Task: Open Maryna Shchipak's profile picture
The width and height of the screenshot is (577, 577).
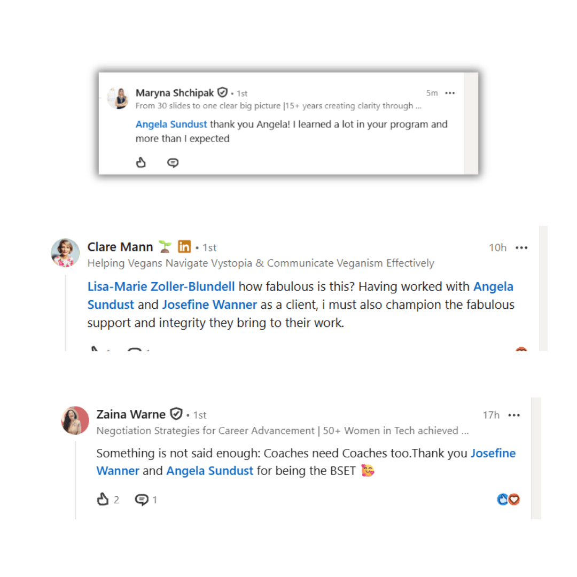Action: pyautogui.click(x=118, y=98)
